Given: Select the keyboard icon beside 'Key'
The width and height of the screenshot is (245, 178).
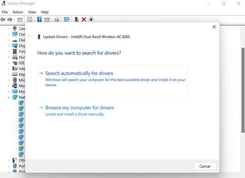Looking at the screenshot, I should click(x=15, y=74).
